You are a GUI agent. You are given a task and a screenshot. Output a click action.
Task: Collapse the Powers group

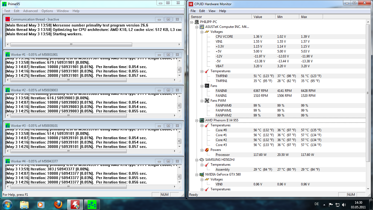click(x=202, y=150)
